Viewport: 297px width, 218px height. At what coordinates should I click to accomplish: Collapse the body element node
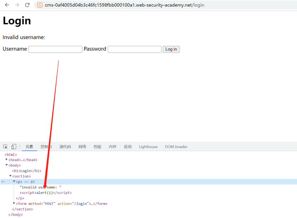[x=6, y=165]
